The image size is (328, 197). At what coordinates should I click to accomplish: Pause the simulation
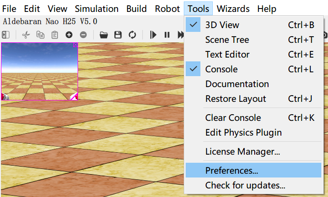coord(167,35)
